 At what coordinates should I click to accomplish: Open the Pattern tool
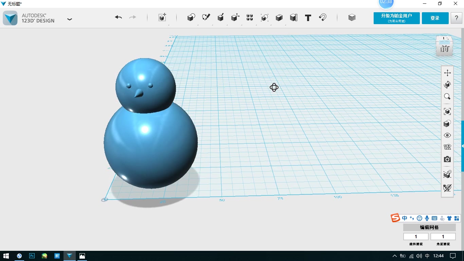(250, 18)
